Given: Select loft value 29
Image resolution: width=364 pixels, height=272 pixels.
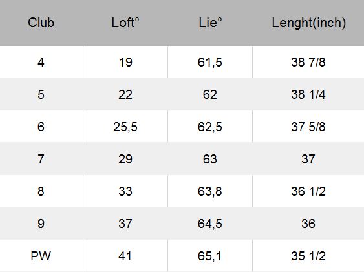Looking at the screenshot, I should 125,159.
